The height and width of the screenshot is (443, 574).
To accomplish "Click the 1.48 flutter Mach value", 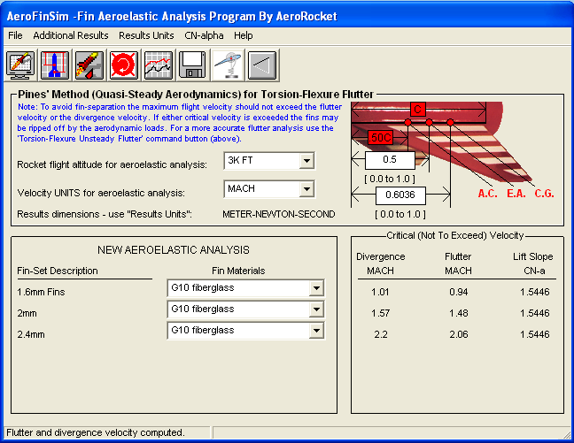I will (459, 313).
